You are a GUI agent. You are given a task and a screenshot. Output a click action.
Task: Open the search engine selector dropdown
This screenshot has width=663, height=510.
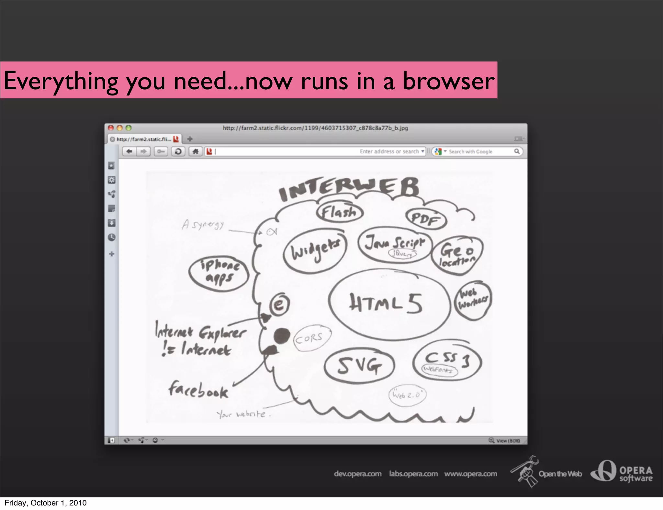440,151
